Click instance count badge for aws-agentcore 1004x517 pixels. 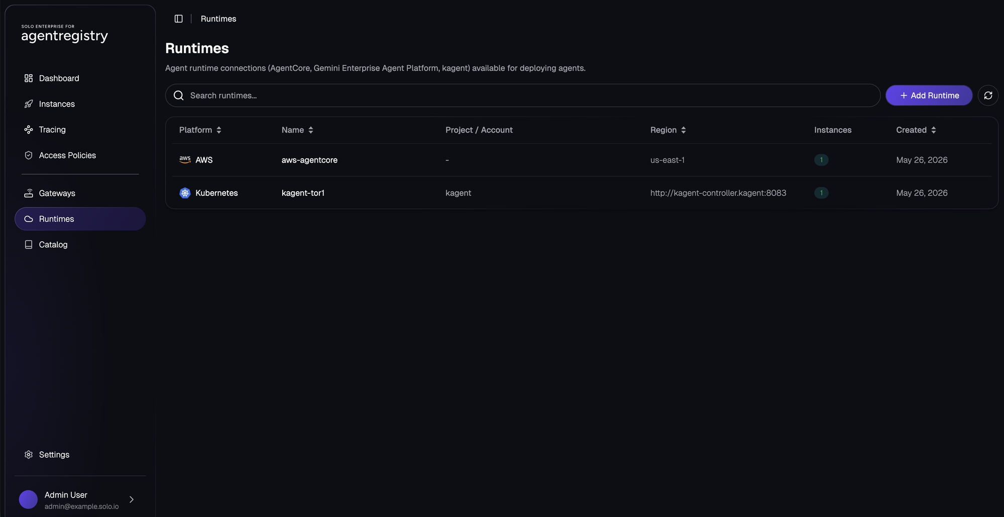[821, 160]
